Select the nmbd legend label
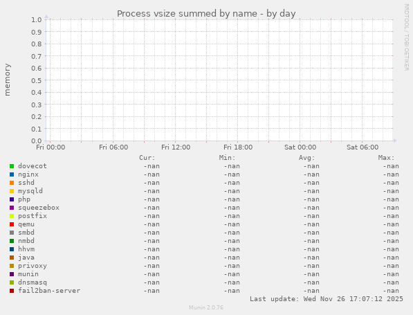Screen dimensions: 413x315 coord(26,241)
